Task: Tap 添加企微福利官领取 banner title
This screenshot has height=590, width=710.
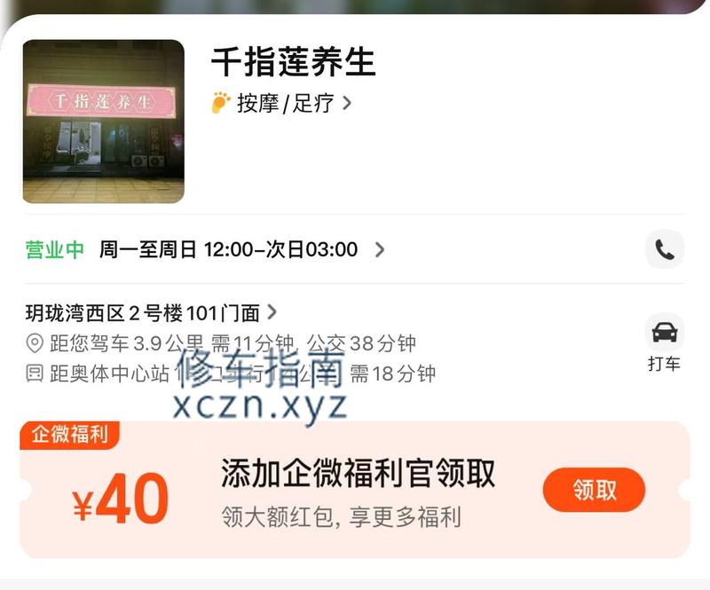Action: (x=358, y=473)
